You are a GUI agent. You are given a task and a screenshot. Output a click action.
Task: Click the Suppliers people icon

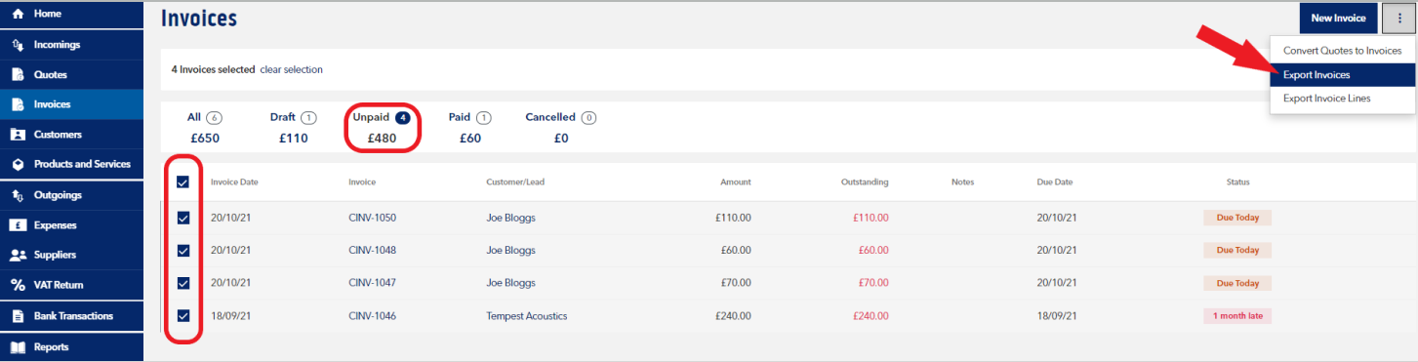click(x=18, y=255)
